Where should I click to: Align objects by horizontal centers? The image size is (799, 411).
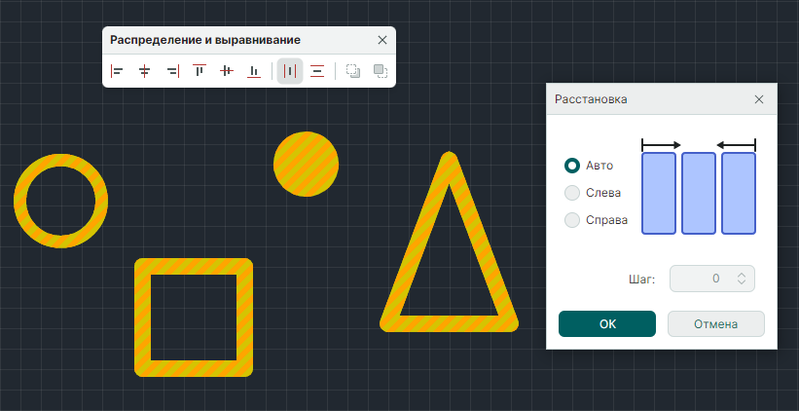[144, 71]
